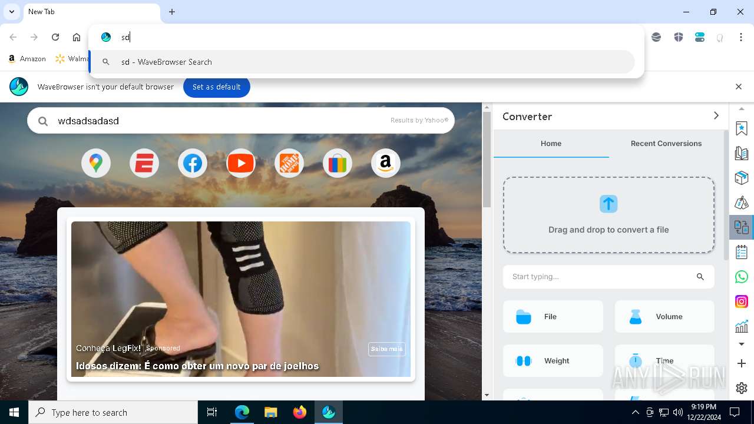Open the sidebar package box icon
This screenshot has width=754, height=424.
742,178
